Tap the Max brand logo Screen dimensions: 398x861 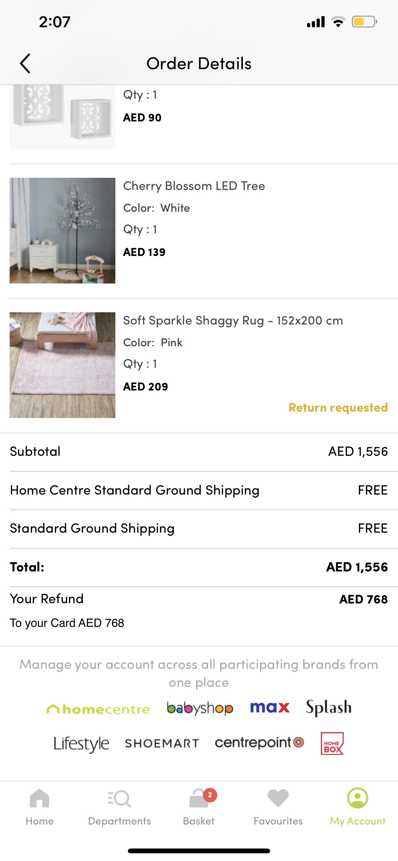pyautogui.click(x=269, y=708)
